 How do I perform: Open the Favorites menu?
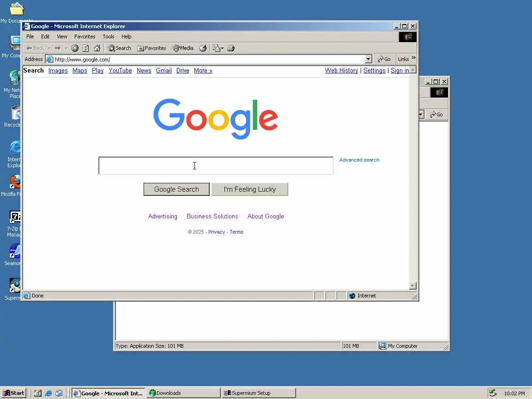(x=85, y=36)
